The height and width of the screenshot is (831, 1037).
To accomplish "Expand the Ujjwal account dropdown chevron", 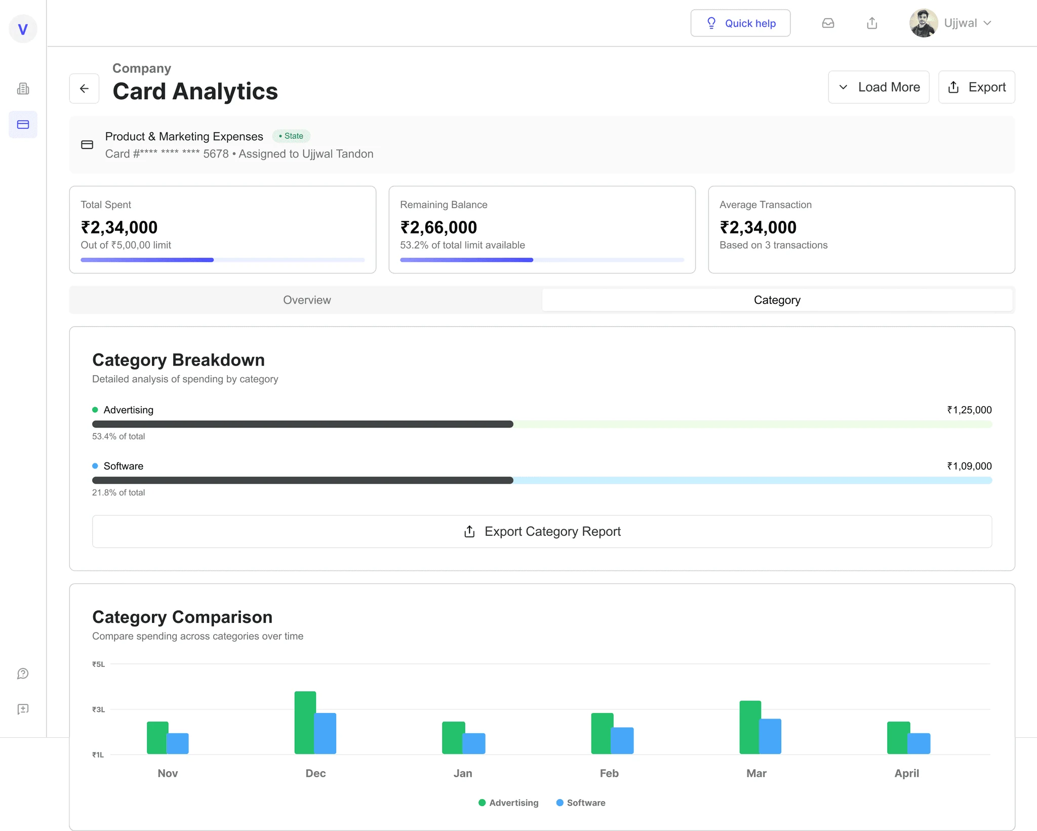I will pyautogui.click(x=987, y=23).
